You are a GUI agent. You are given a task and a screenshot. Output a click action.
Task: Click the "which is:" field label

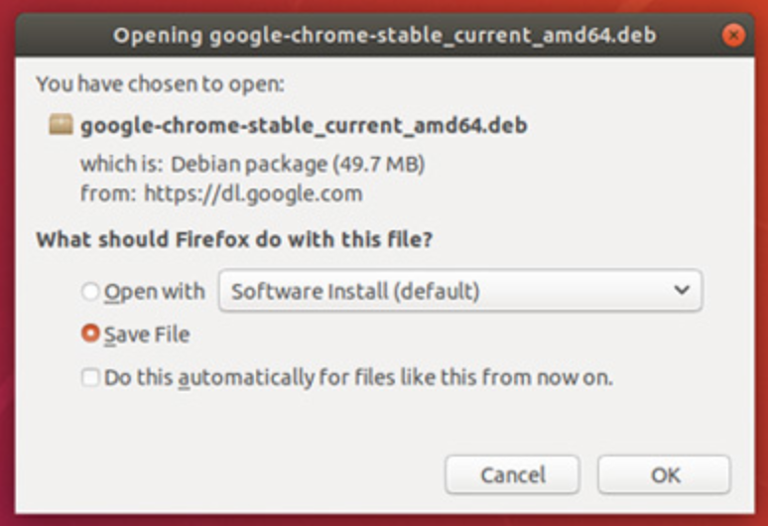(121, 164)
